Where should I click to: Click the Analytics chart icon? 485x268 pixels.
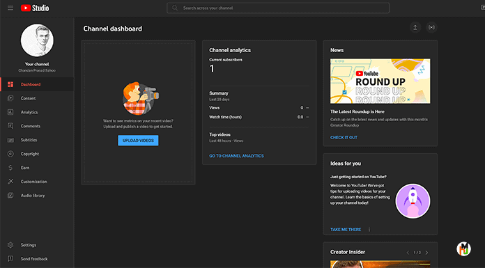pos(10,112)
